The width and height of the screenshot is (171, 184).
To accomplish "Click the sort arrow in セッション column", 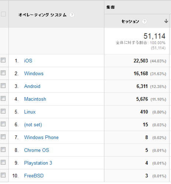I will point(166,21).
